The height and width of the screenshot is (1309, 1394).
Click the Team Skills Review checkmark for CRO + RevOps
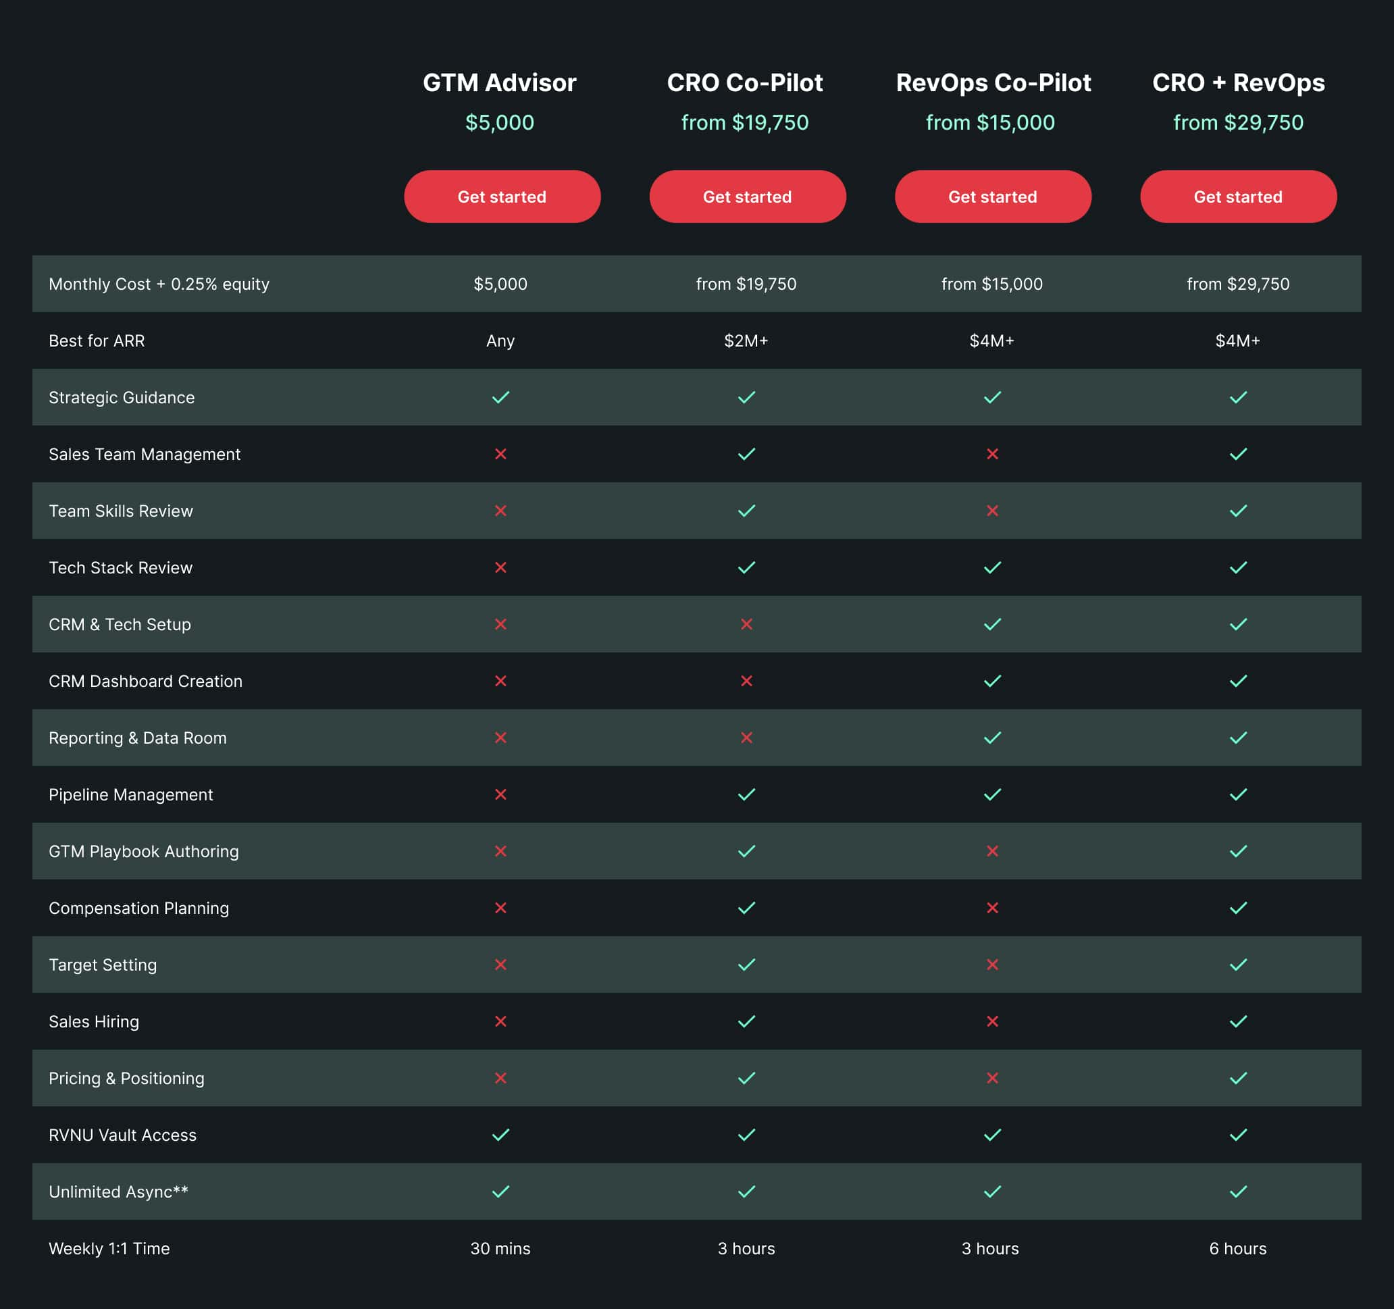[x=1239, y=511]
